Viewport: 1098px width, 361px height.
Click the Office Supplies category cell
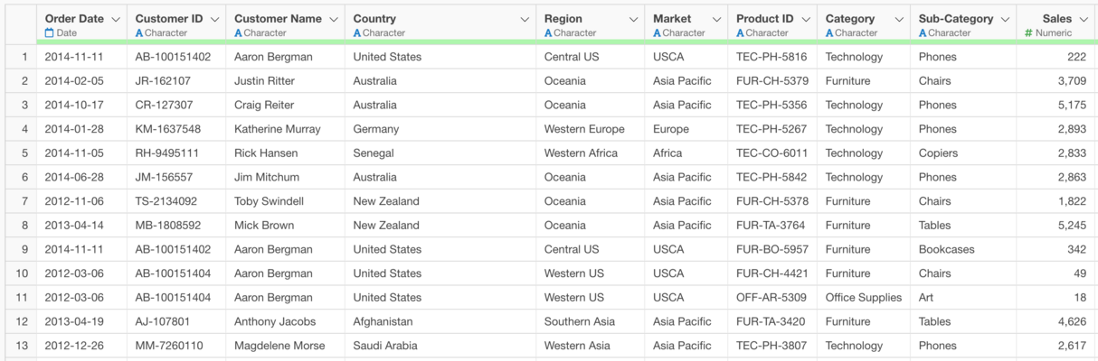(864, 298)
